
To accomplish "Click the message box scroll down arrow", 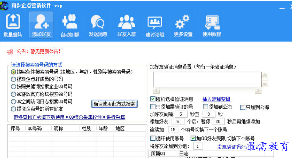I will [265, 84].
